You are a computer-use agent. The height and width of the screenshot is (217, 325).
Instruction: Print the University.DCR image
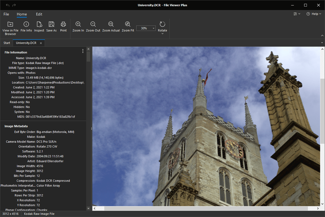pos(63,27)
